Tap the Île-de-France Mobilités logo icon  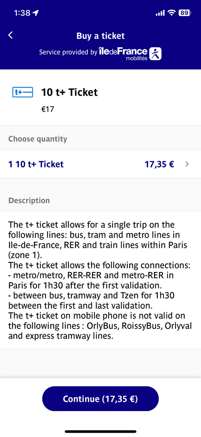(x=156, y=53)
